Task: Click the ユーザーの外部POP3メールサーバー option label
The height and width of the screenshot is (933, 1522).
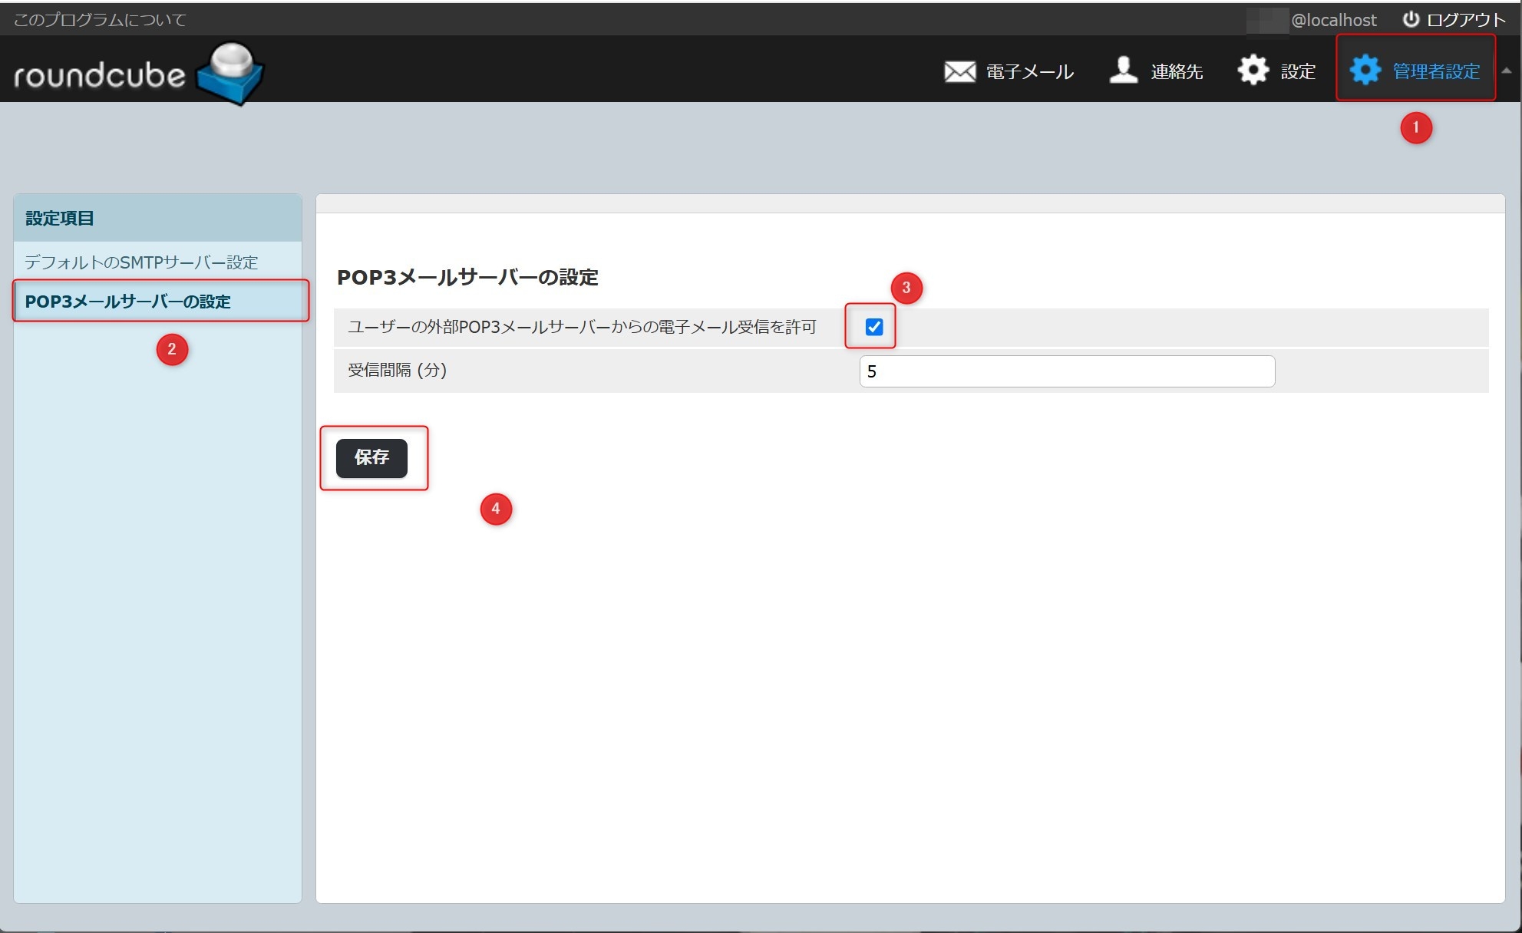Action: 581,328
